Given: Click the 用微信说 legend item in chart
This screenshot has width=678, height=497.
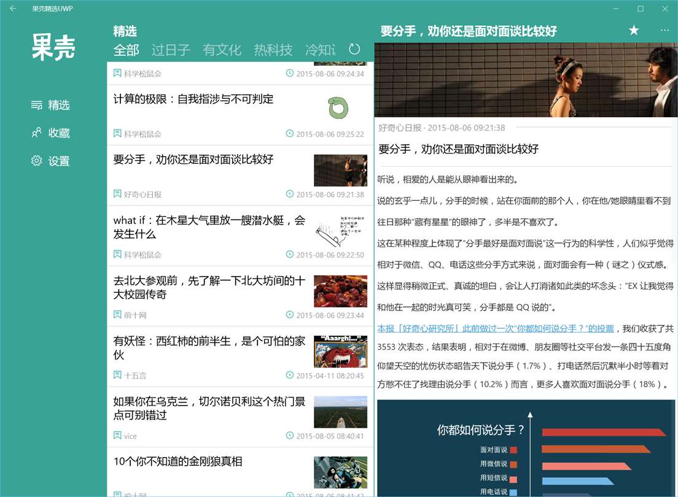Looking at the screenshot, I should 499,464.
